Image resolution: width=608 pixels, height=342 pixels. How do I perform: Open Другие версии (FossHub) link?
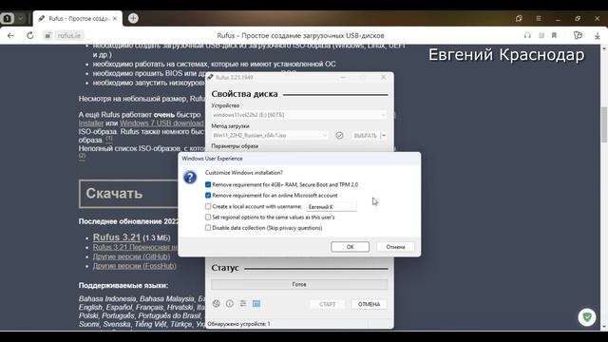135,266
